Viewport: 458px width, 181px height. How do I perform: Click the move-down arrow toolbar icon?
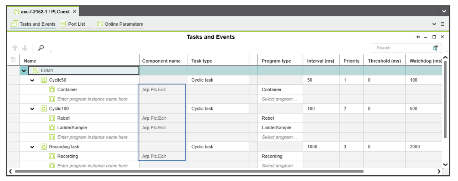tap(25, 48)
